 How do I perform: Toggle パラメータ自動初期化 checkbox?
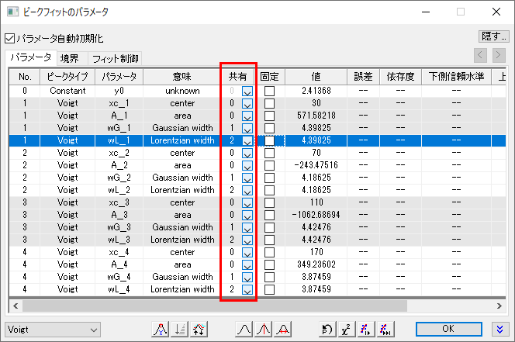pyautogui.click(x=10, y=39)
